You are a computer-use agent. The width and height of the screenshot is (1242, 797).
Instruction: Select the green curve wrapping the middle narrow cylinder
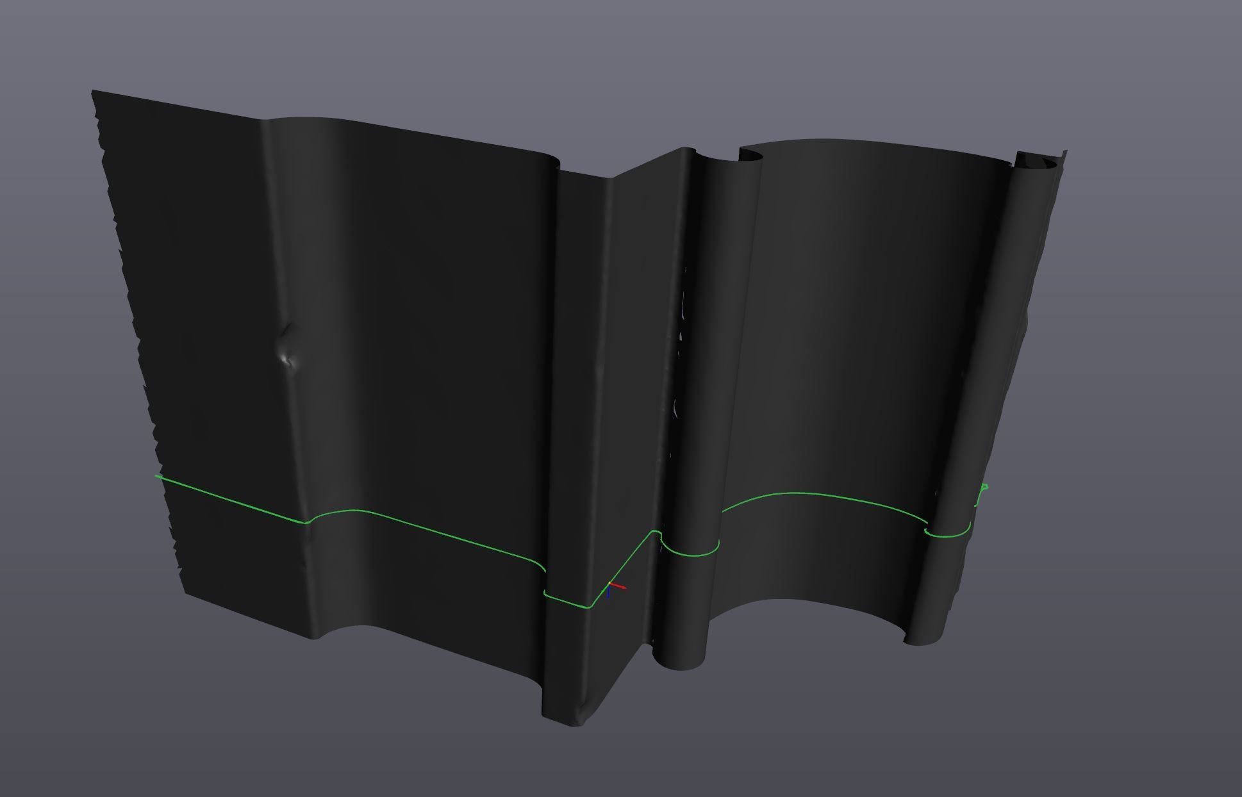pyautogui.click(x=691, y=554)
